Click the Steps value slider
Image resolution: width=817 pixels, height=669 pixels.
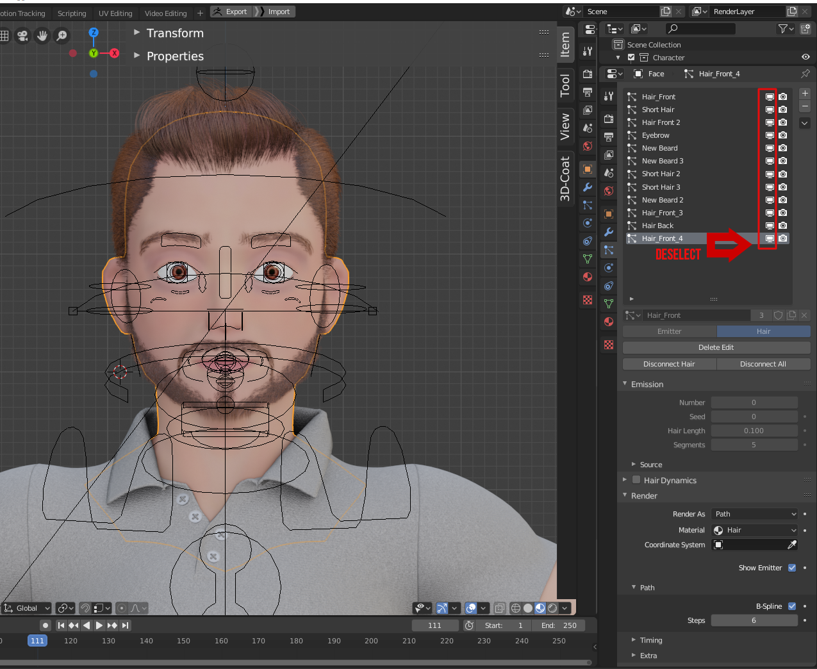[754, 620]
